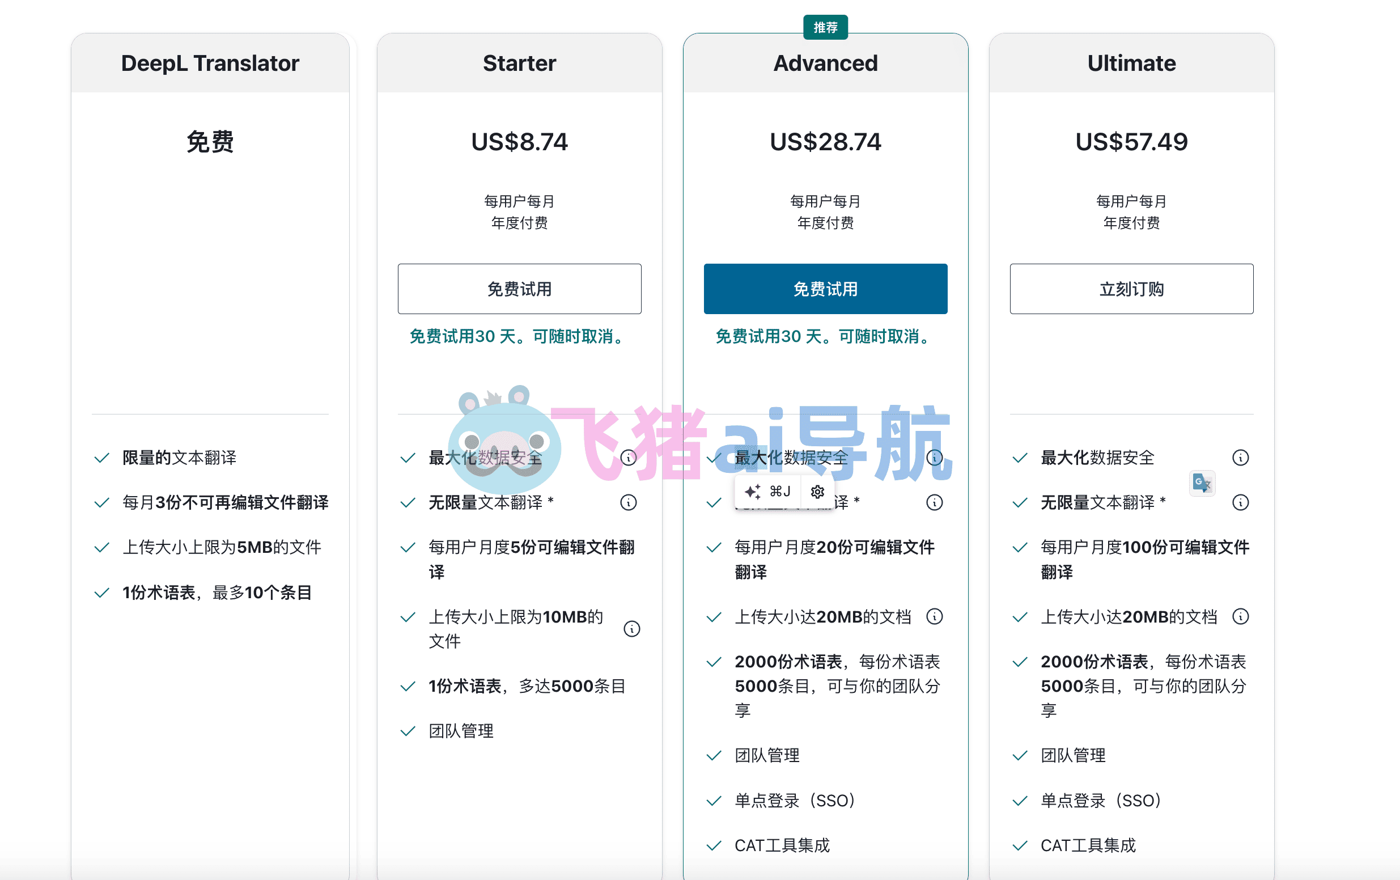Click the Google Translate extension icon
The width and height of the screenshot is (1400, 880).
click(x=1202, y=483)
